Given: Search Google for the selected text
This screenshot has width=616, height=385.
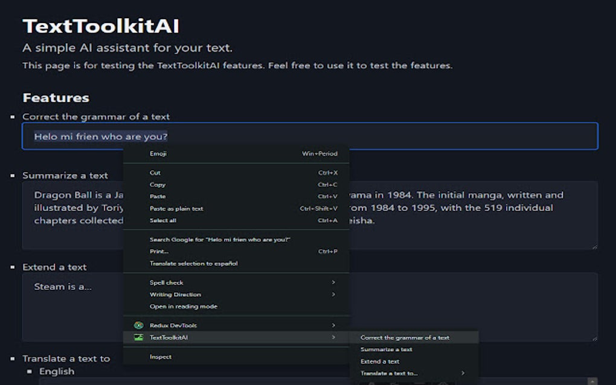Looking at the screenshot, I should tap(220, 240).
